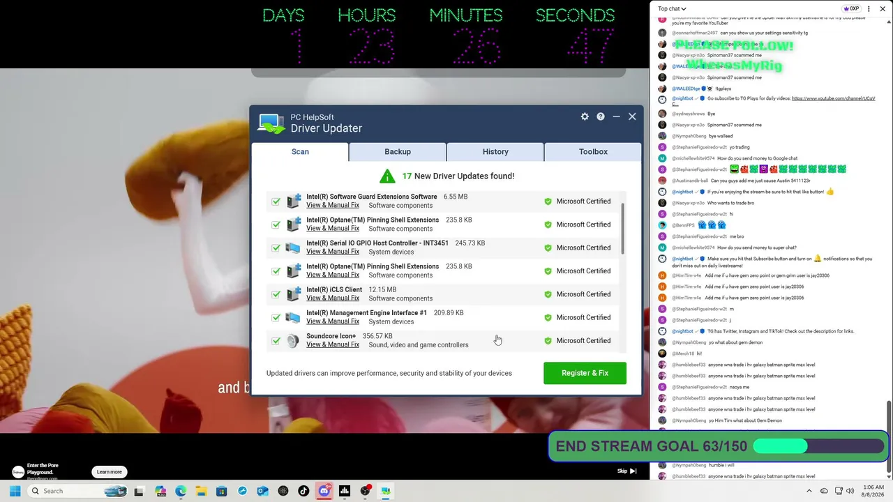This screenshot has height=502, width=893.
Task: Skip the video ad
Action: 626,471
